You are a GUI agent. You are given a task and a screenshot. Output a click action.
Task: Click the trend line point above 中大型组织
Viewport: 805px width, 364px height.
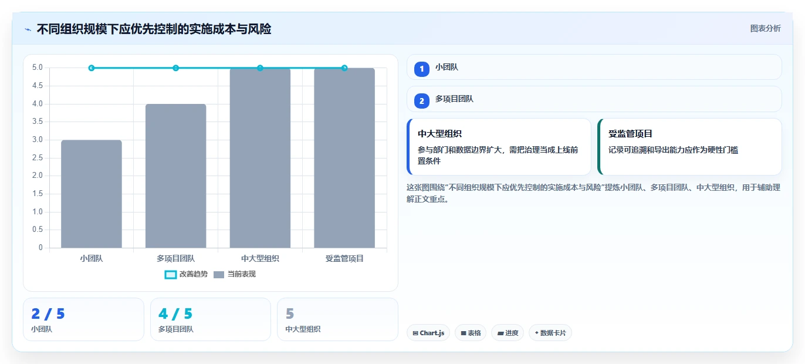coord(260,68)
